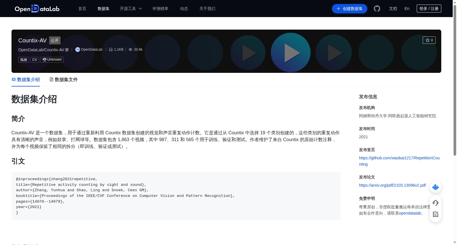Open the blue bird floating widget
Image resolution: width=457 pixels, height=245 pixels.
[x=436, y=187]
